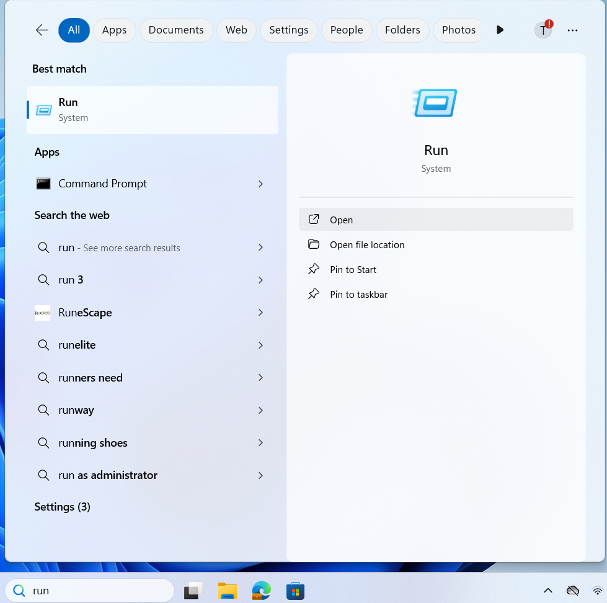Expand the RuneScape web result
The image size is (607, 603).
(x=260, y=313)
